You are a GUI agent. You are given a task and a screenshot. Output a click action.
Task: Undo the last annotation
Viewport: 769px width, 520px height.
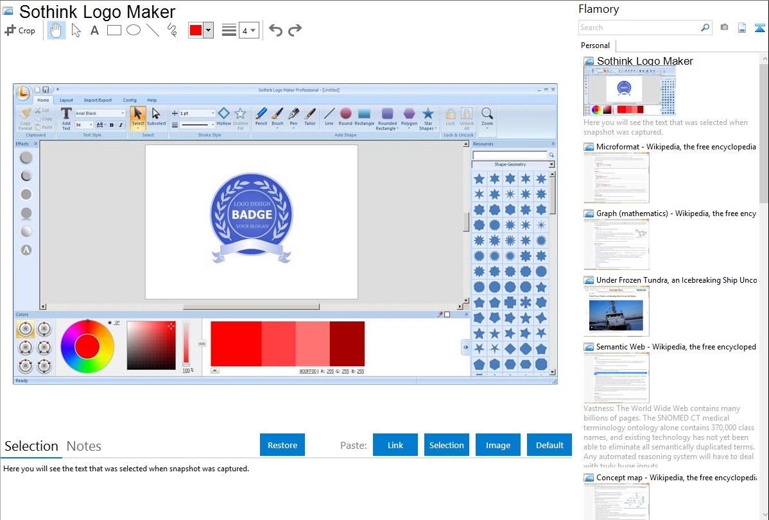click(x=275, y=30)
